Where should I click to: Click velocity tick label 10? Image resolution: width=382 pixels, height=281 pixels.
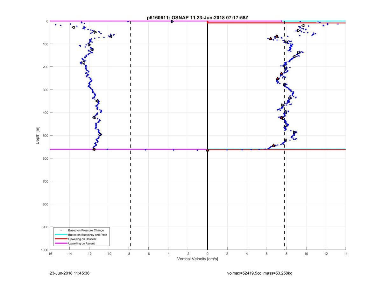[306, 254]
